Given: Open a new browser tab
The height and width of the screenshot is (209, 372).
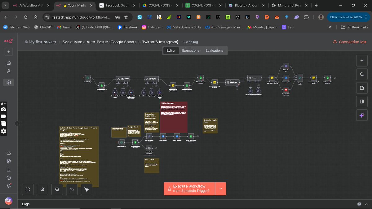Looking at the screenshot, I should point(316,5).
